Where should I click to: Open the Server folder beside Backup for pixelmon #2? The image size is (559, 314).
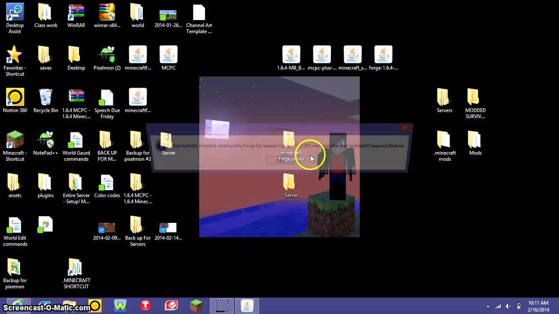(168, 143)
